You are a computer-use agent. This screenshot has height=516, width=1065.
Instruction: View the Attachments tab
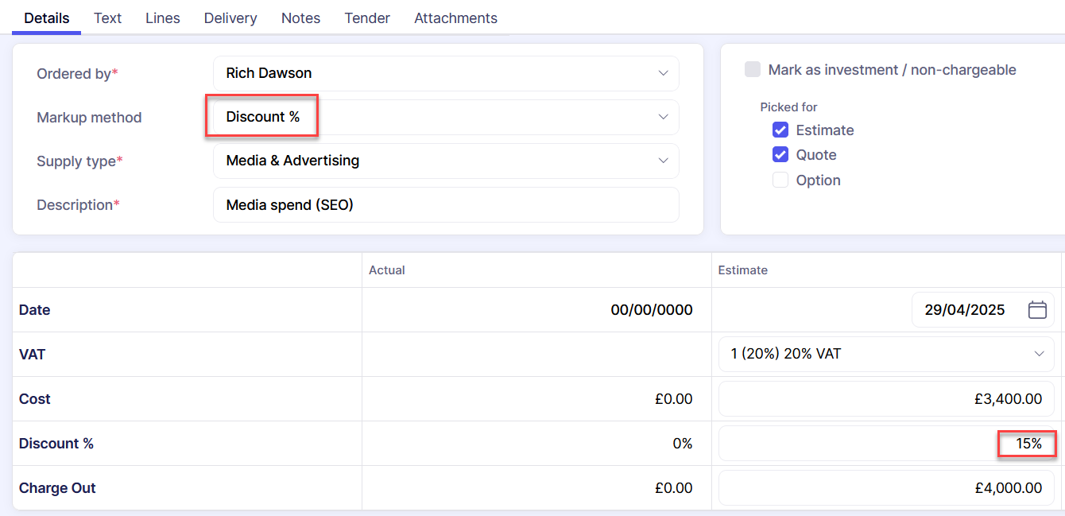tap(455, 17)
